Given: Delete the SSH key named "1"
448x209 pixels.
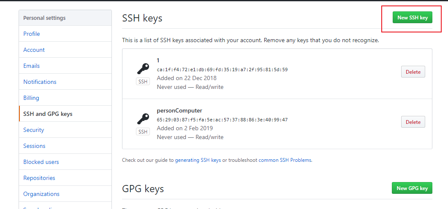Looking at the screenshot, I should [x=413, y=72].
